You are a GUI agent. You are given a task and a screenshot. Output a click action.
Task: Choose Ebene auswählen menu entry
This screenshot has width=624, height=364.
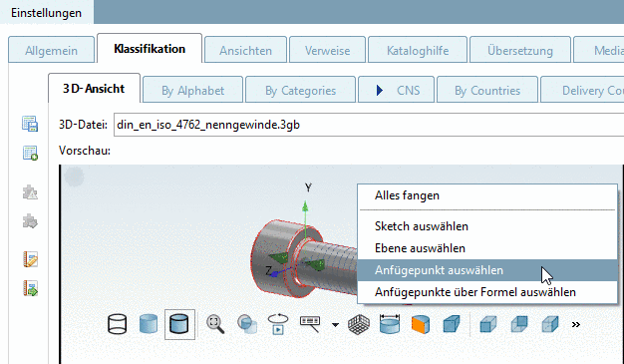487,248
